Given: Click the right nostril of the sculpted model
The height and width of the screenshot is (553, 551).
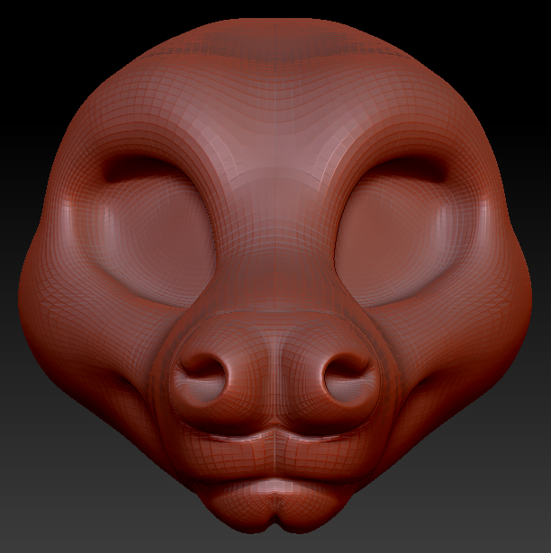Looking at the screenshot, I should click(349, 377).
